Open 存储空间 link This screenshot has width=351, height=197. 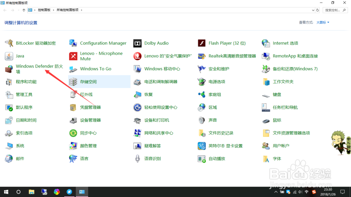88,82
